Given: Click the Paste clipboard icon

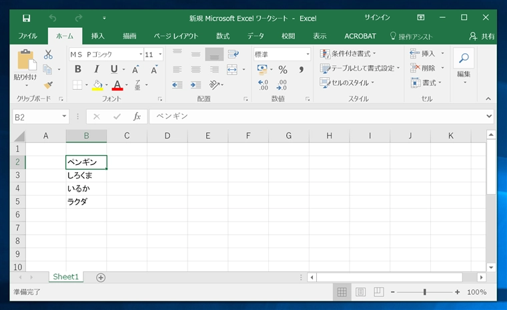Looking at the screenshot, I should click(26, 60).
